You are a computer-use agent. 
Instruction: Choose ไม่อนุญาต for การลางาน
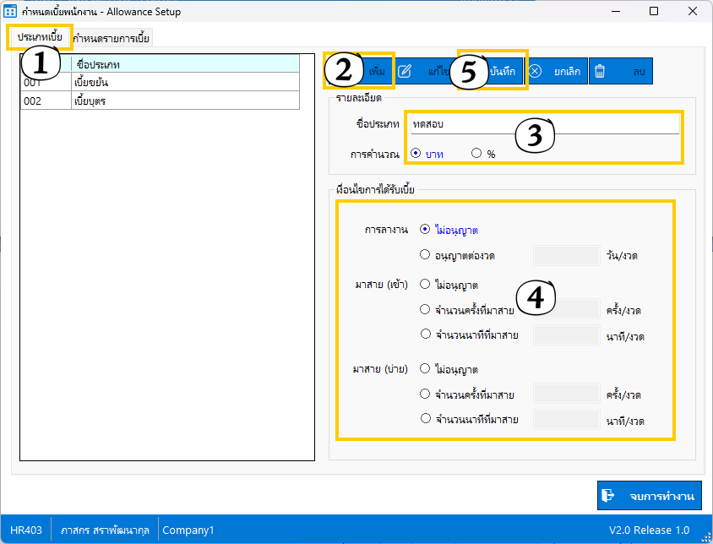point(425,229)
